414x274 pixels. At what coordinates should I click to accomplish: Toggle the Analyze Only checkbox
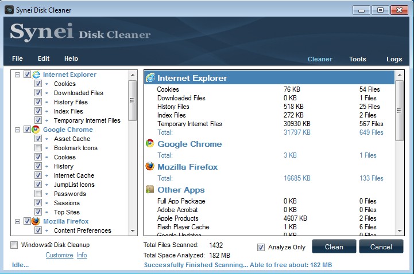point(261,247)
